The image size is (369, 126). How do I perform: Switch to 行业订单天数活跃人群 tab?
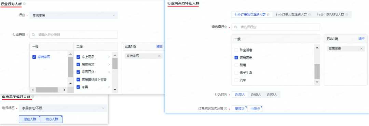point(293,15)
